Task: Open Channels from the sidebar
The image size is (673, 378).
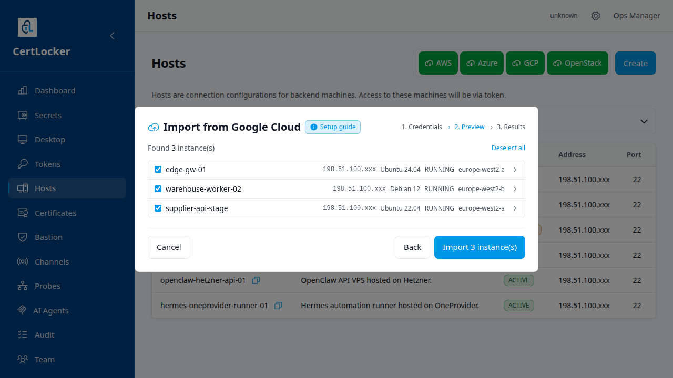Action: coord(67,261)
